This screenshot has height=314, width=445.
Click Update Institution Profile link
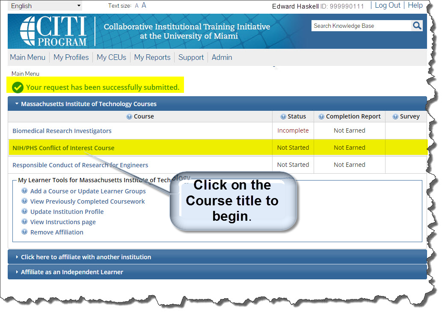tap(67, 212)
